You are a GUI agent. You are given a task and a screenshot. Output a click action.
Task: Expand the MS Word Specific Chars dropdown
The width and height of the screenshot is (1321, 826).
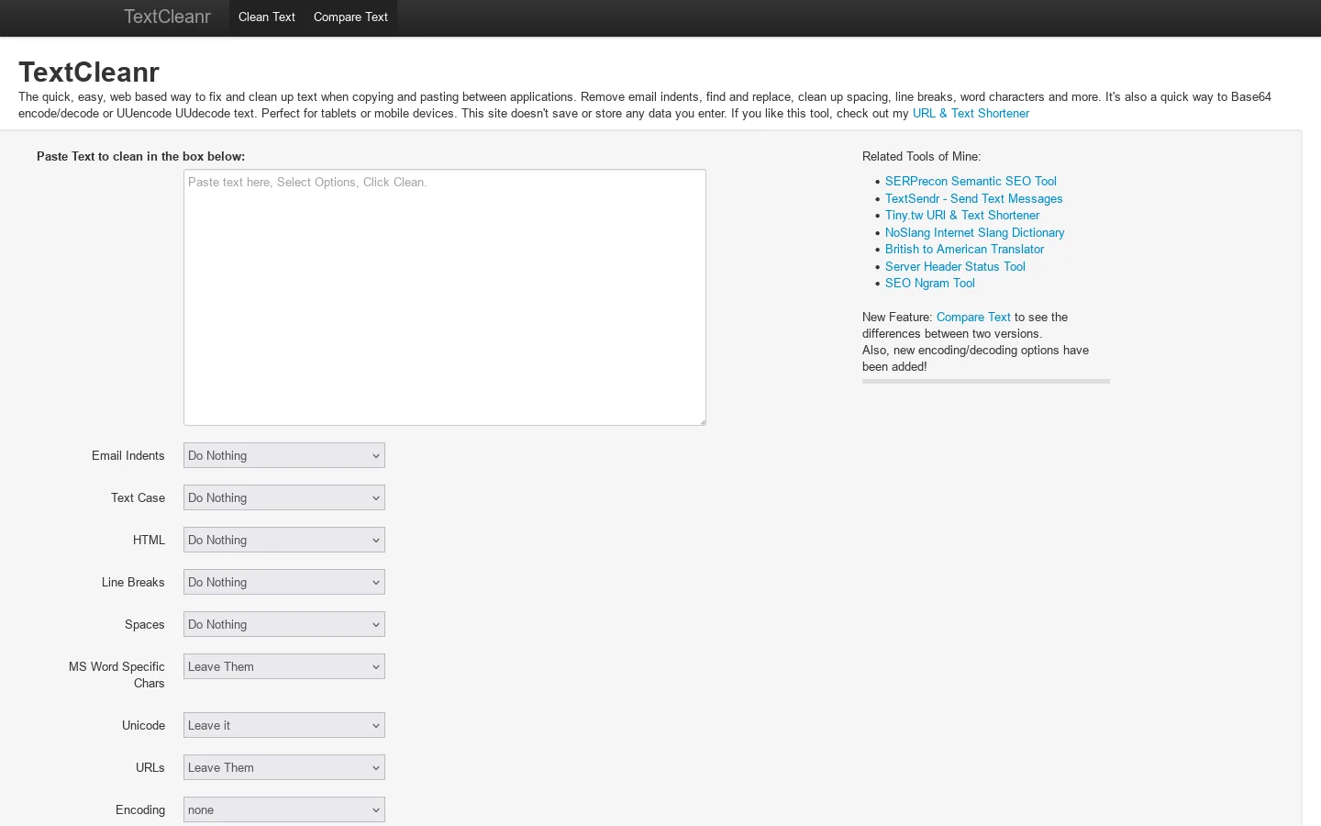(x=284, y=666)
